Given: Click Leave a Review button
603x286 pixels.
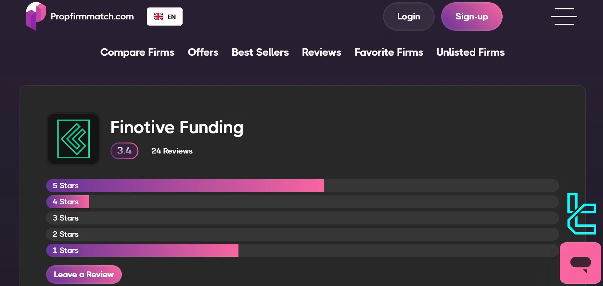Looking at the screenshot, I should [x=84, y=275].
